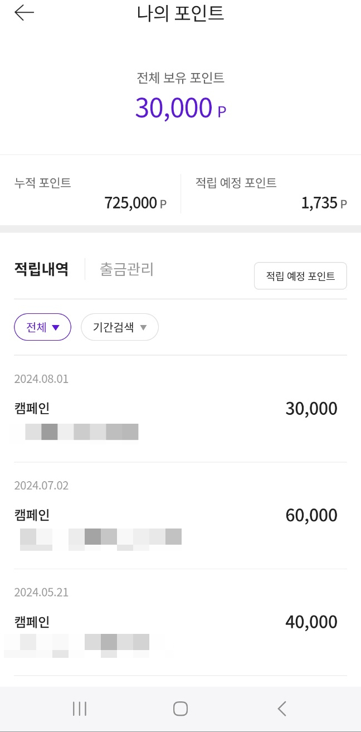Tap the purple arrow in 전체 filter
The height and width of the screenshot is (732, 361).
(55, 328)
